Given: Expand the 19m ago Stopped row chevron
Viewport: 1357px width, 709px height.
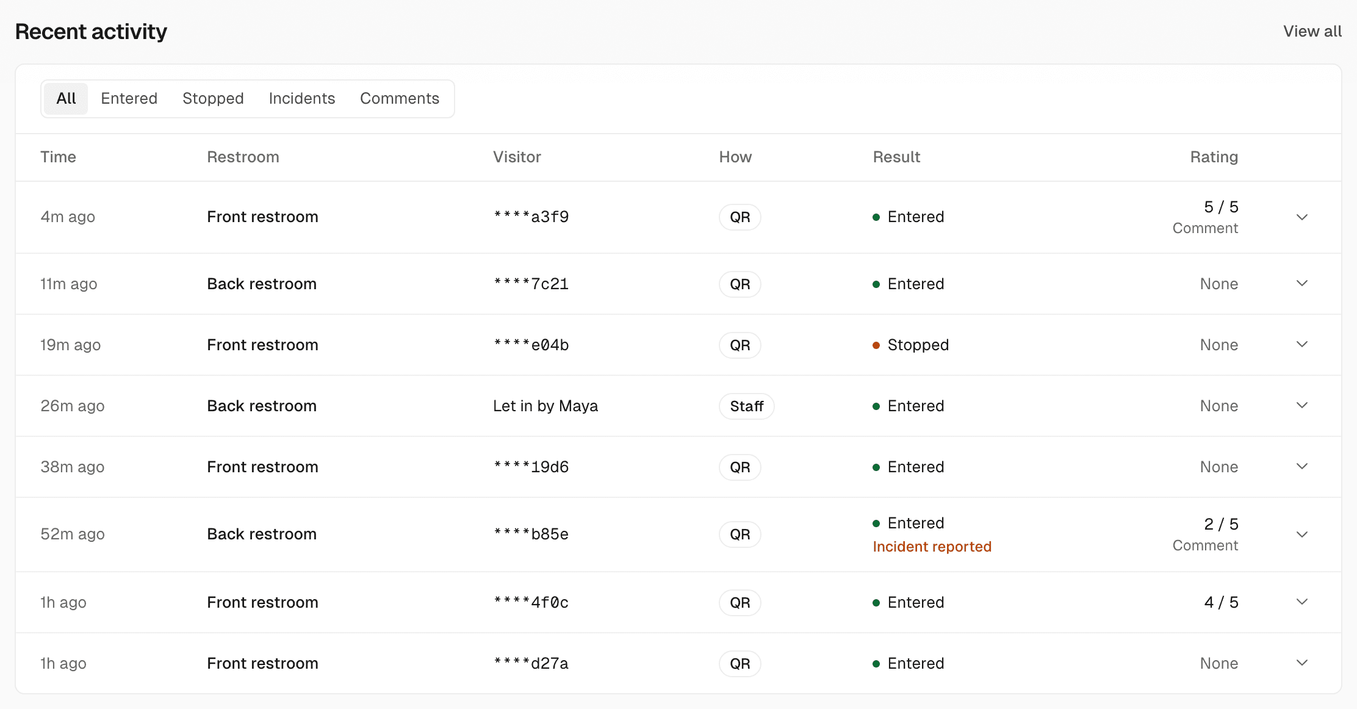Looking at the screenshot, I should pyautogui.click(x=1301, y=344).
